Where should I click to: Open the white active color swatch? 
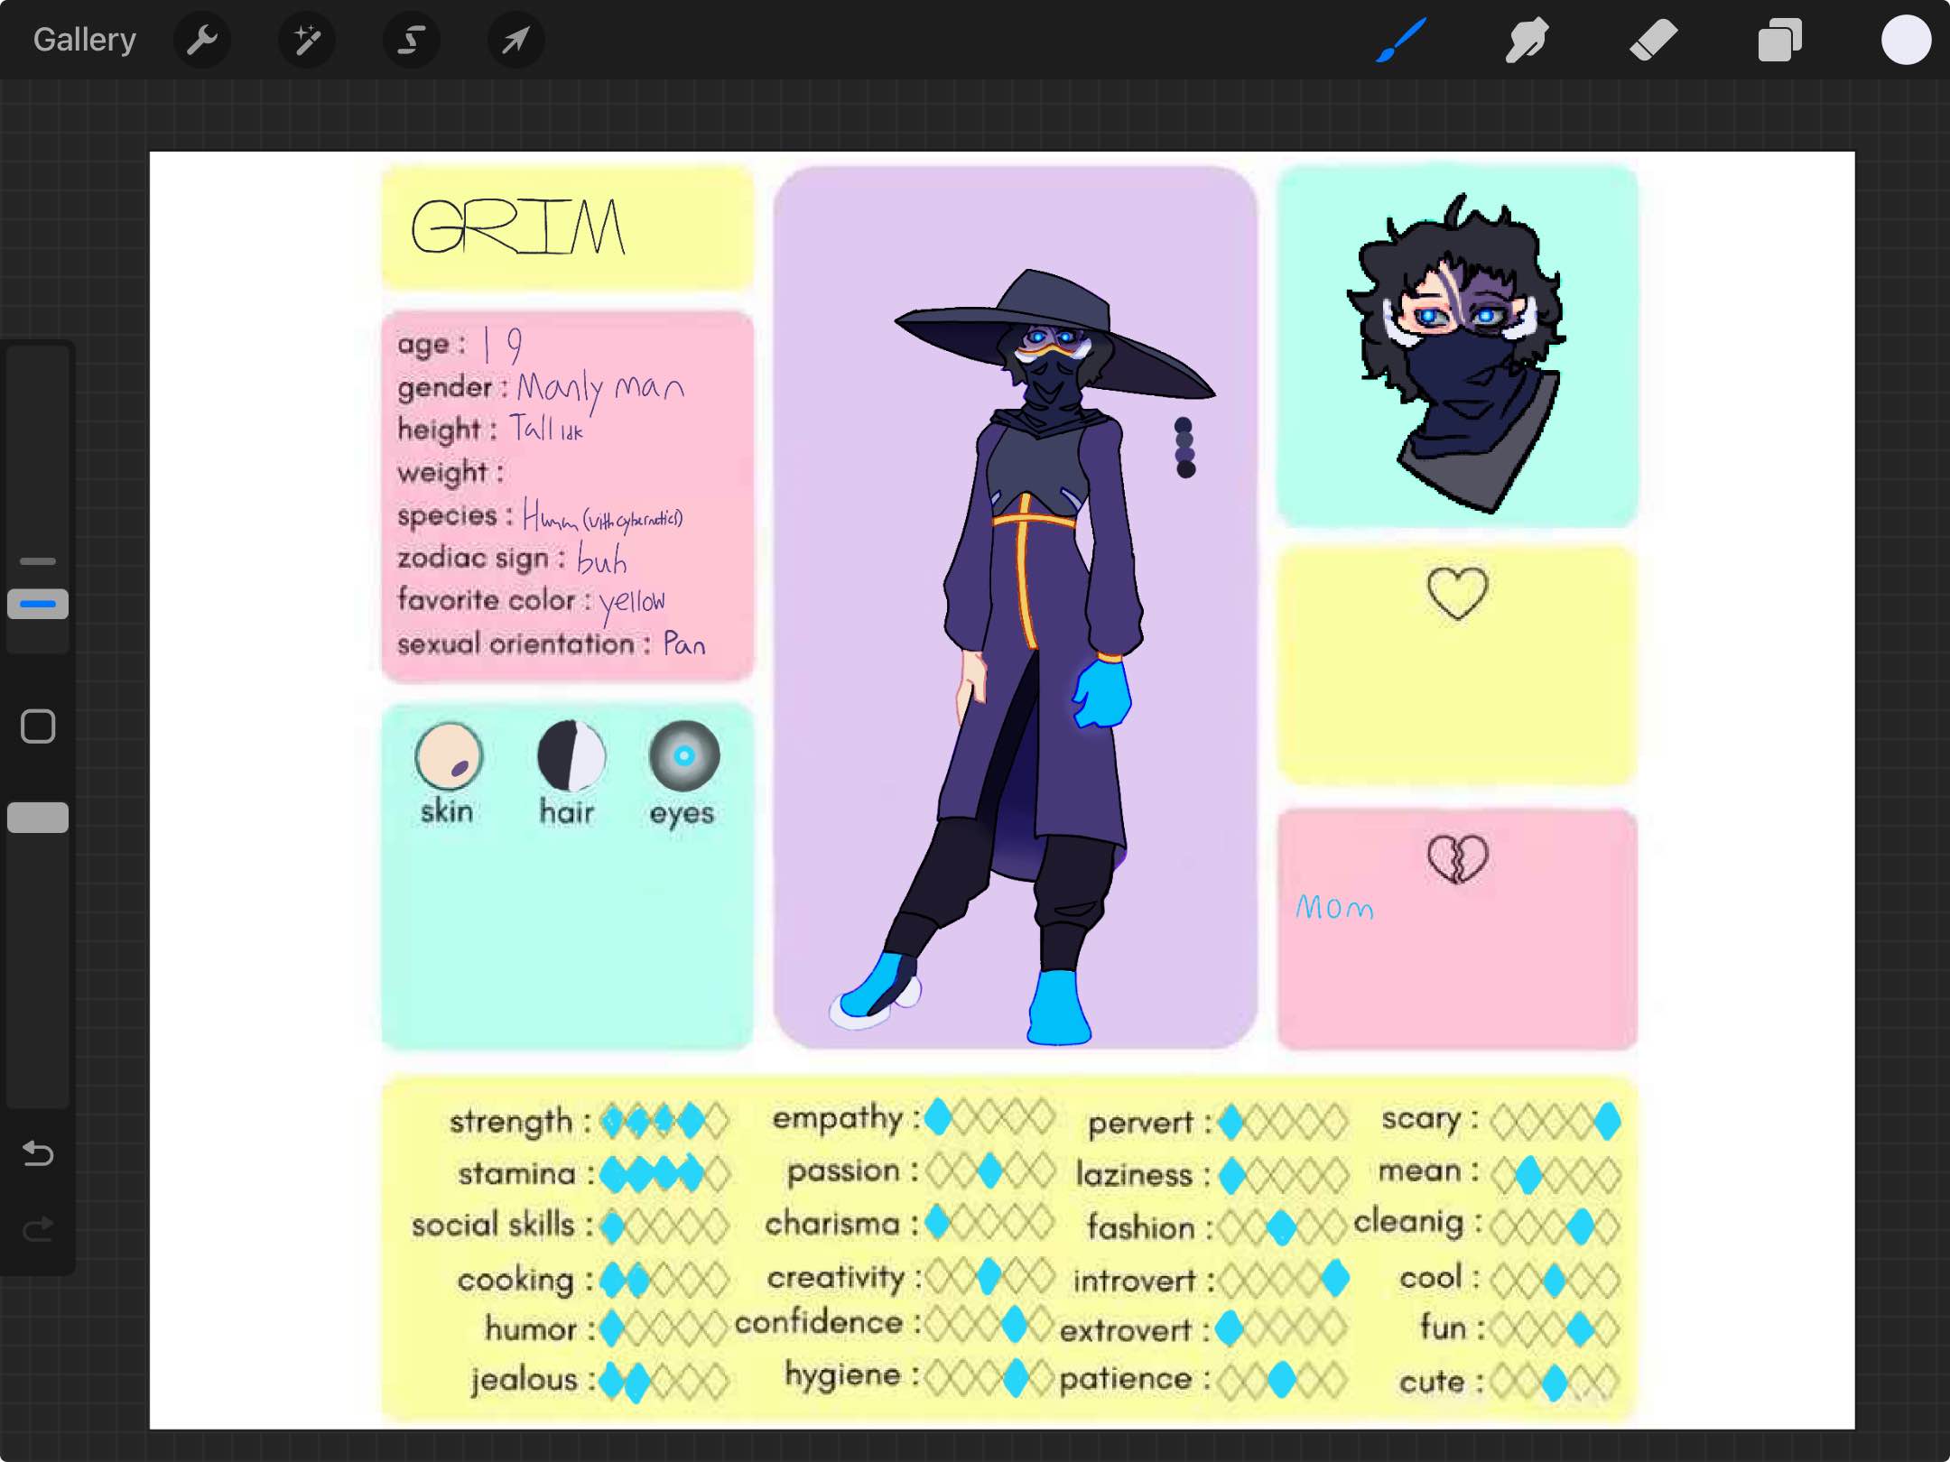coord(1906,40)
